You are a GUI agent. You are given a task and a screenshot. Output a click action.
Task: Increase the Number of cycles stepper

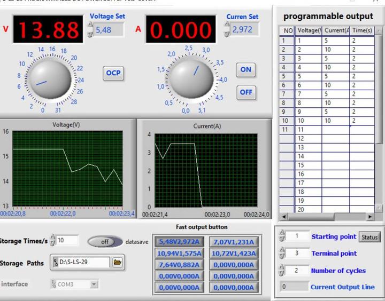tap(282, 267)
